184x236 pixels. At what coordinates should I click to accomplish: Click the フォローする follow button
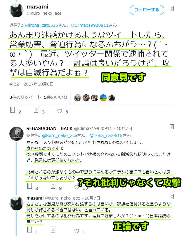coord(147,10)
